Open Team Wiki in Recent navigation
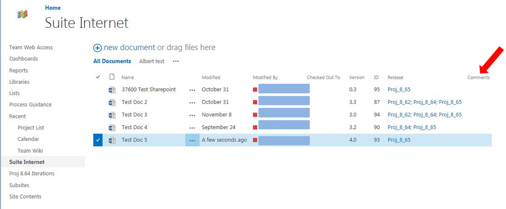 click(x=30, y=151)
